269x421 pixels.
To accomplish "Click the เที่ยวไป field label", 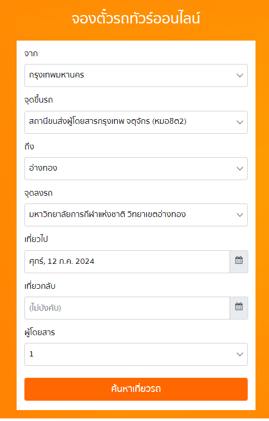I will point(36,239).
